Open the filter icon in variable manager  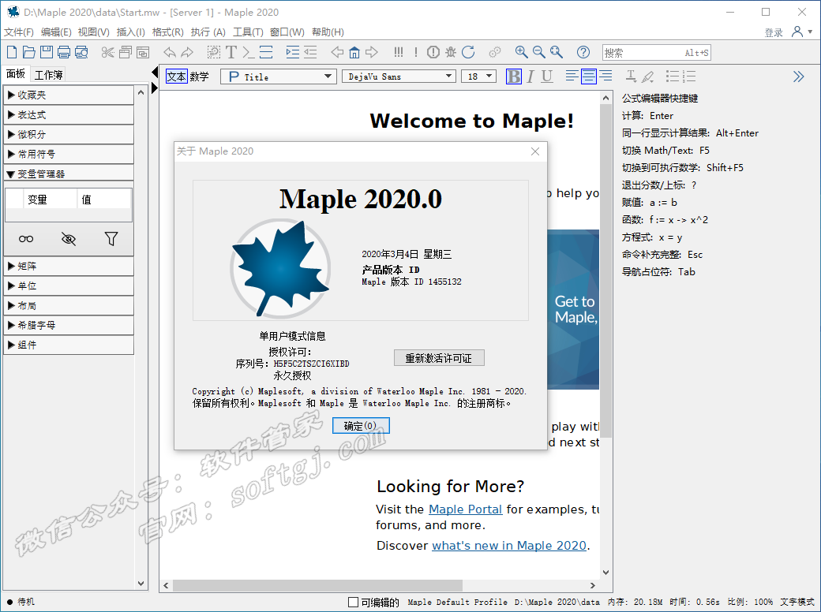click(111, 239)
